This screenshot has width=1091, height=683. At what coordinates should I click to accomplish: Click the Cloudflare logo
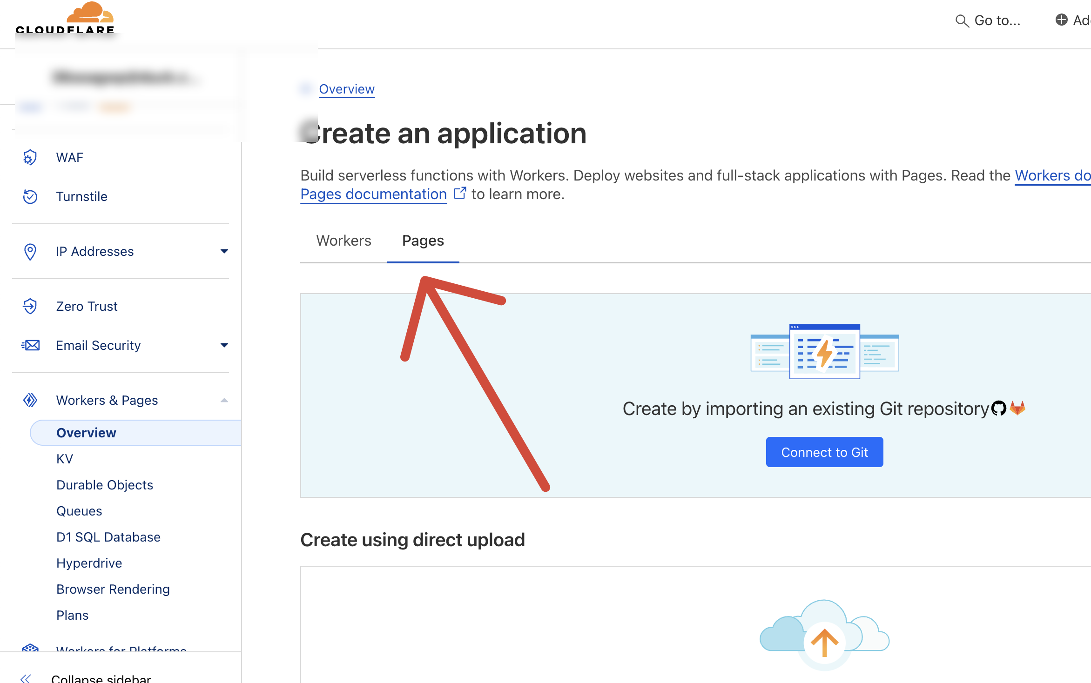(65, 19)
